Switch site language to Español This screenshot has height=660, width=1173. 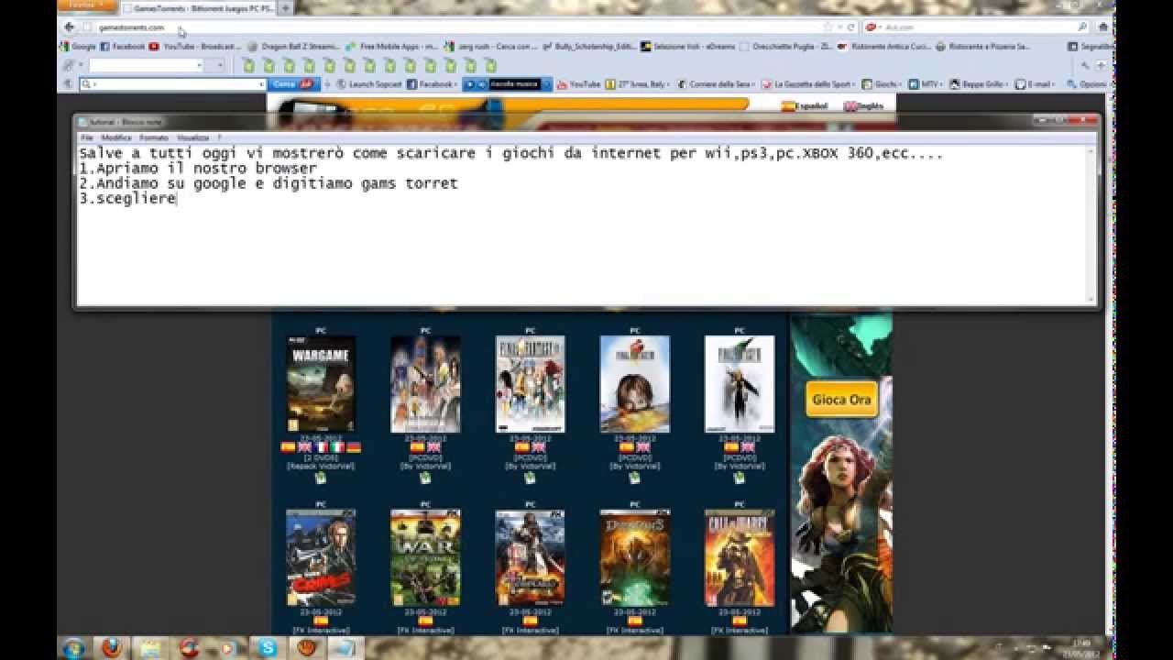click(805, 106)
